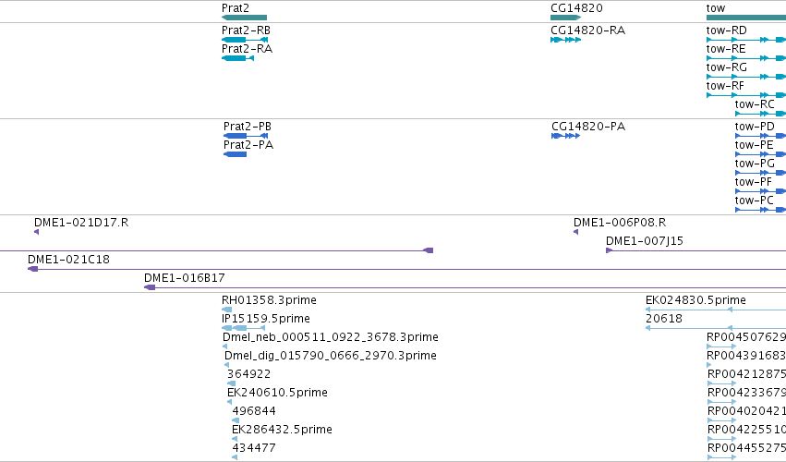This screenshot has width=786, height=462.
Task: Select the RP004455275 feature arrow
Action: pyautogui.click(x=721, y=457)
